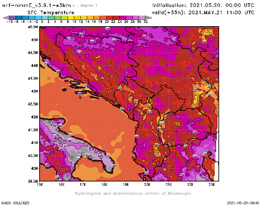
Task: Click the "15E" longitude axis label
Action: click(40, 184)
